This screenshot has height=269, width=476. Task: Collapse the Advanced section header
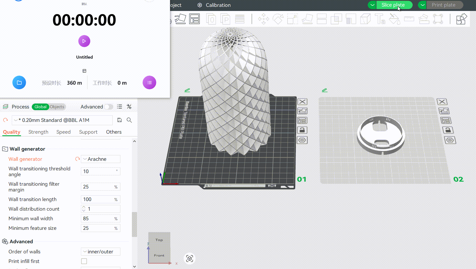point(21,242)
